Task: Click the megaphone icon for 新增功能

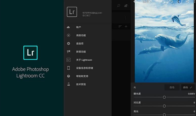Action: (x=68, y=51)
